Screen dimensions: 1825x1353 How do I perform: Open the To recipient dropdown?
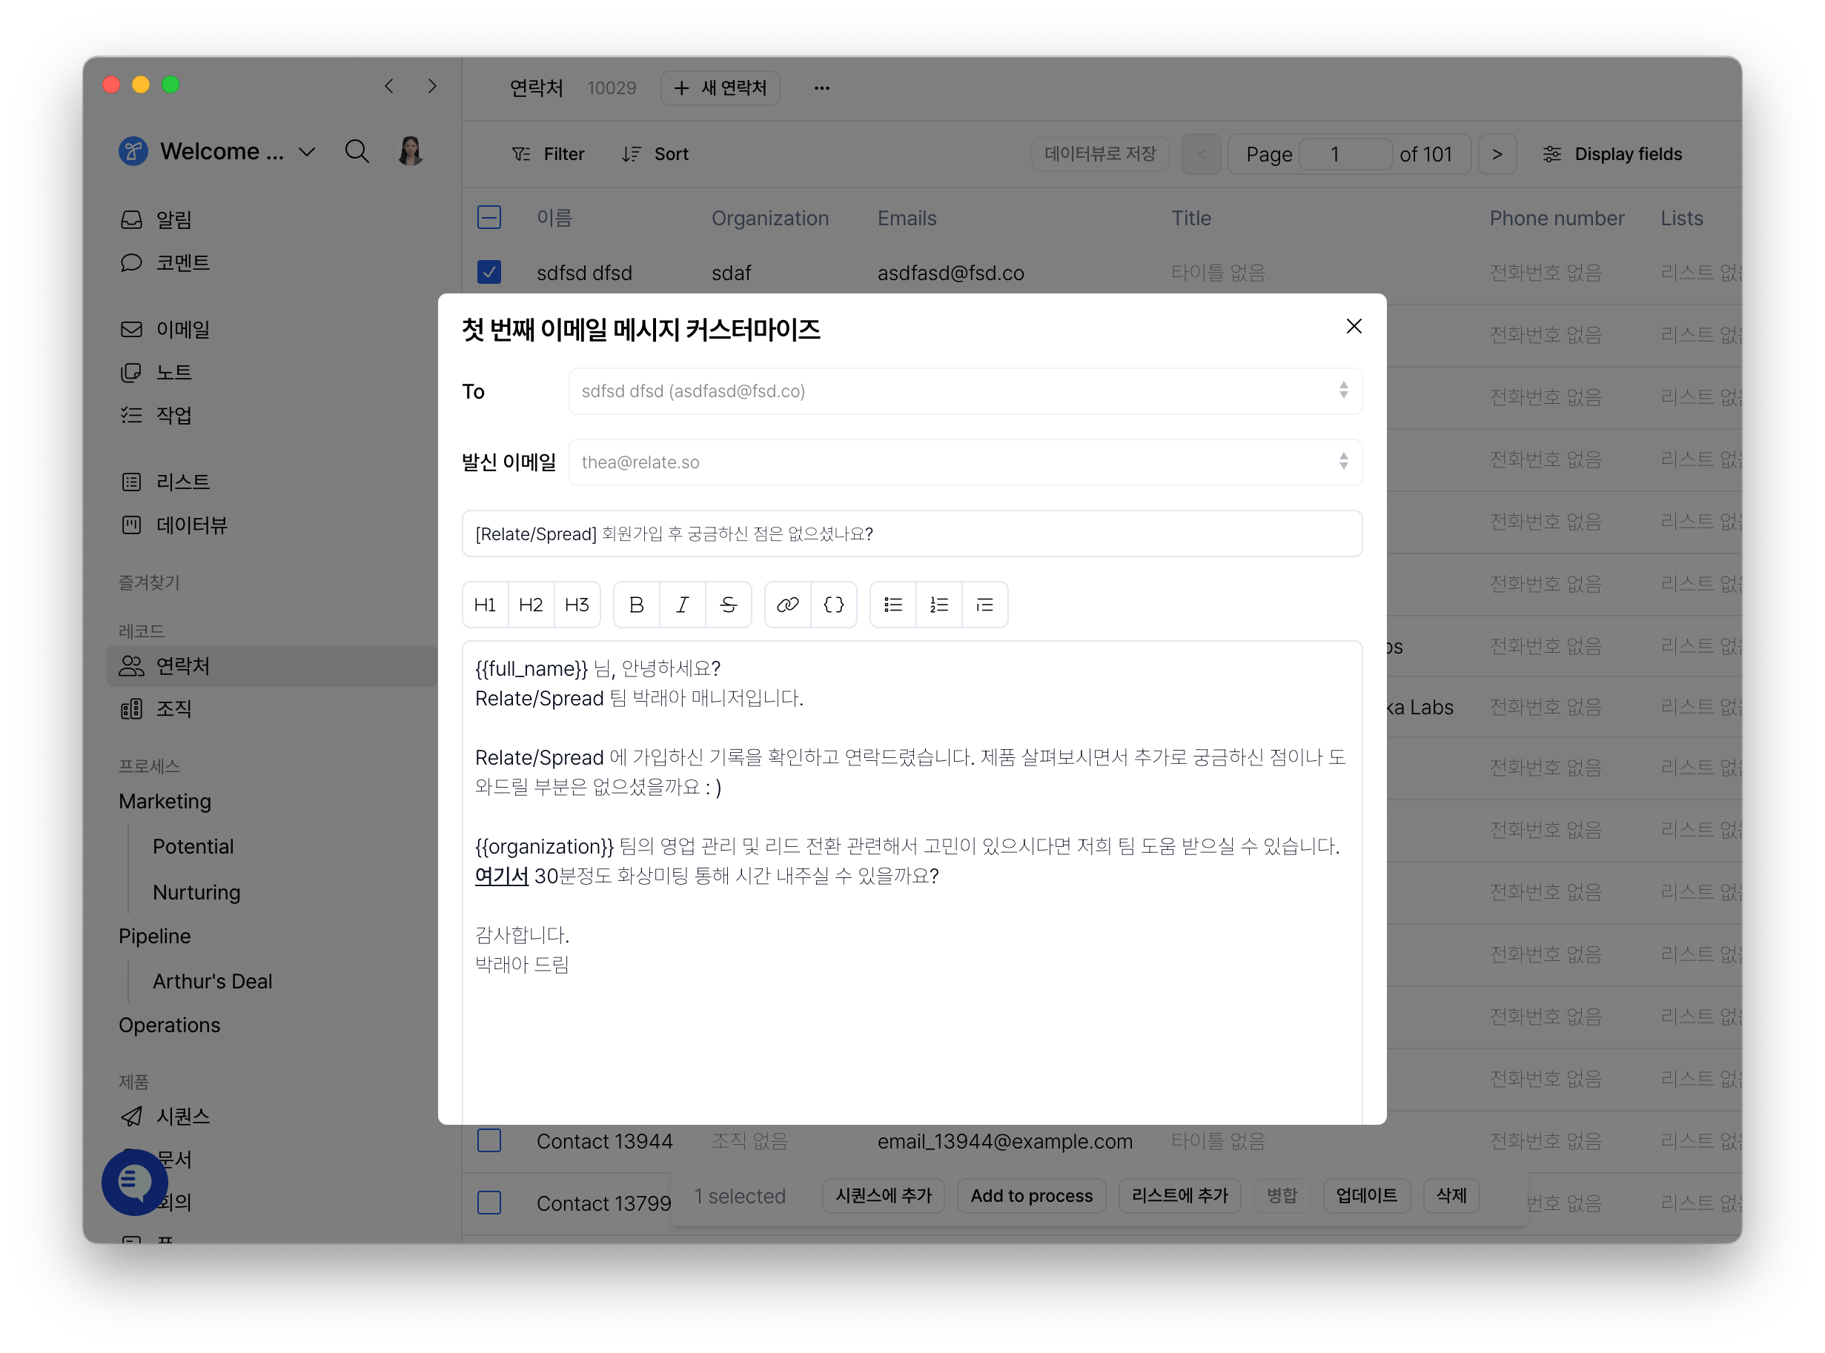[965, 390]
